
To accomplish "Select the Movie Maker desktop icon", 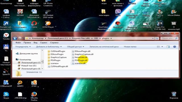I will click(x=174, y=13).
